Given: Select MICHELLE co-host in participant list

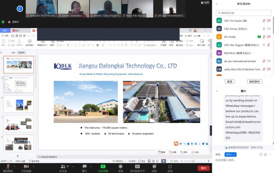Looking at the screenshot, I should coord(243,53).
